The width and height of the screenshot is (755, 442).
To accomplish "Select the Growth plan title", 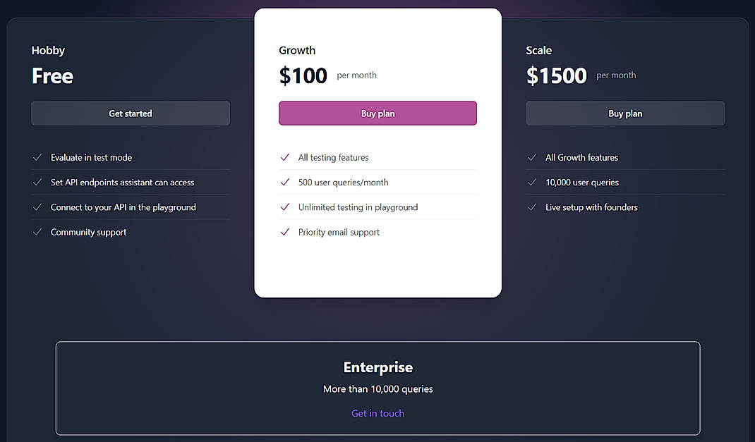I will (297, 50).
